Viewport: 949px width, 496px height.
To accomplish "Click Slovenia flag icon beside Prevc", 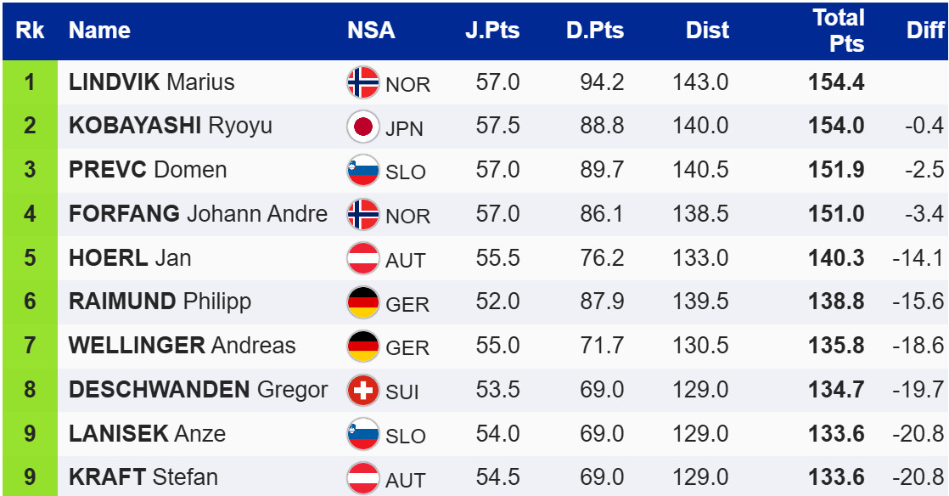I will click(363, 171).
